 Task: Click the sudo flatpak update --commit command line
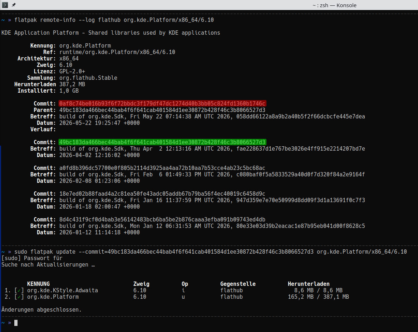211,252
